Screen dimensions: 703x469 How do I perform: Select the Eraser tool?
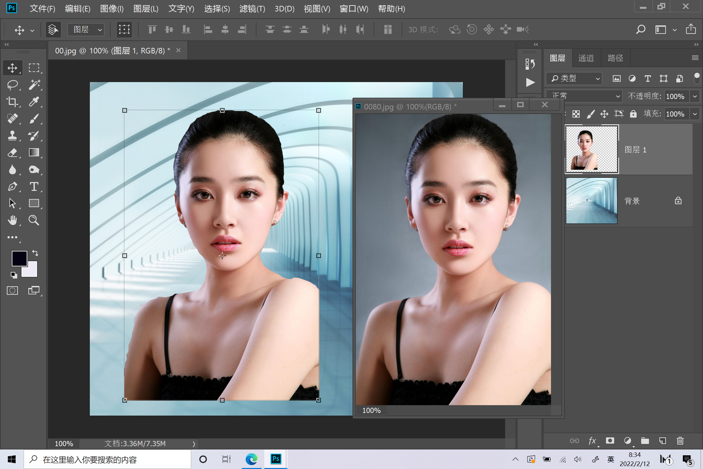point(12,152)
